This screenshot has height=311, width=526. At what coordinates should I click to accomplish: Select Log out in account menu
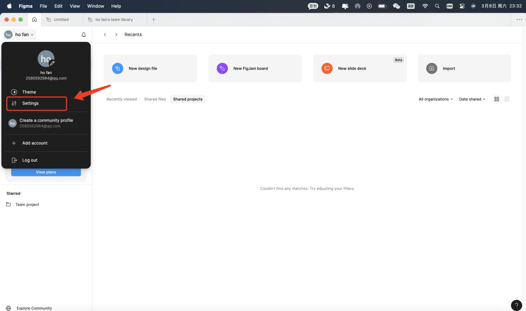(30, 160)
